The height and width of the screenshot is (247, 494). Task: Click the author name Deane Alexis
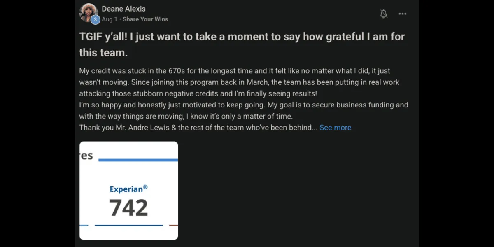pyautogui.click(x=123, y=9)
